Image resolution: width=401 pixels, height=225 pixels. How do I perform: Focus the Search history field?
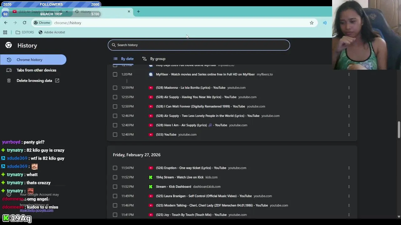click(x=199, y=45)
